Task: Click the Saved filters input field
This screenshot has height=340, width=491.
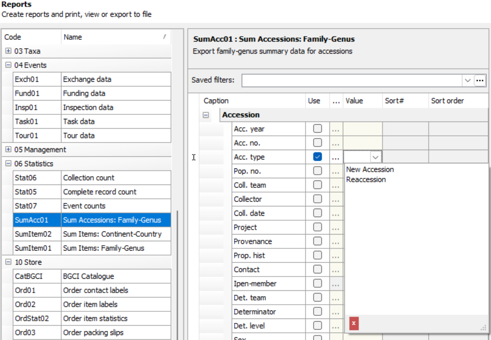Action: tap(352, 80)
